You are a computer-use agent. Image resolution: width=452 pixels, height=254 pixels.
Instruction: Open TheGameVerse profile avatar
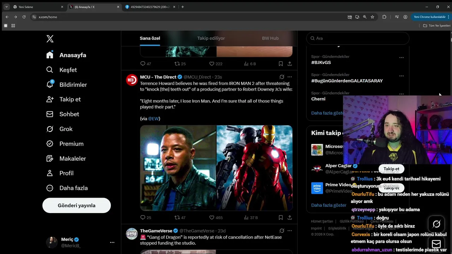[132, 234]
